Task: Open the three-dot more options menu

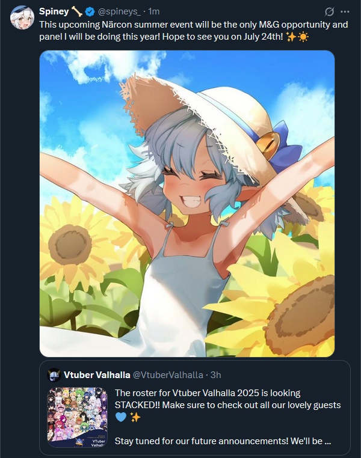Action: tap(345, 11)
